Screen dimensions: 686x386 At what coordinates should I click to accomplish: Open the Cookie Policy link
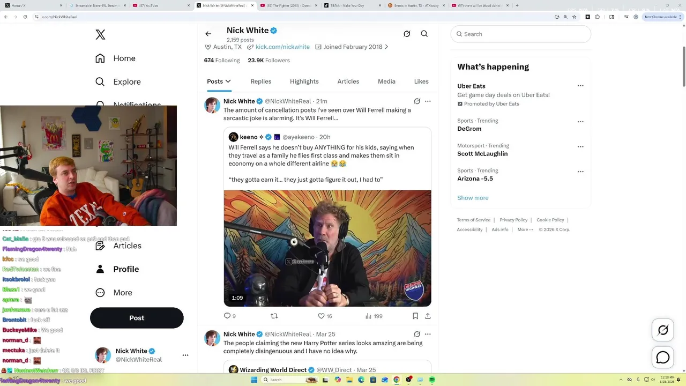550,220
